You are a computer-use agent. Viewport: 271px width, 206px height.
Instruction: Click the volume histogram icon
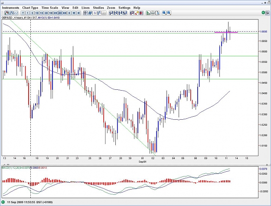coord(104,13)
